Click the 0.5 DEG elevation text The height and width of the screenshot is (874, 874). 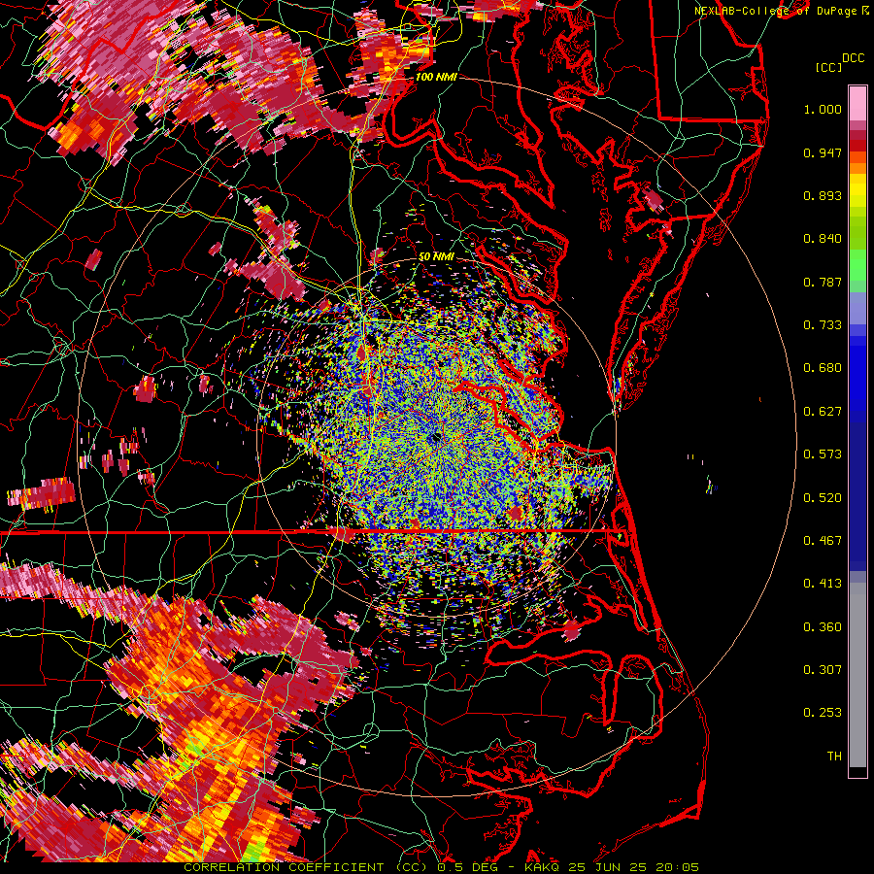(467, 867)
